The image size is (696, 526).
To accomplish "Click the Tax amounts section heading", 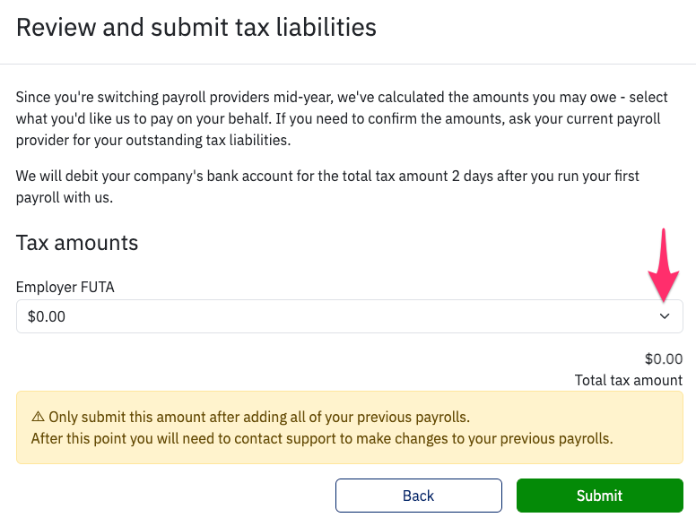I will [x=77, y=242].
